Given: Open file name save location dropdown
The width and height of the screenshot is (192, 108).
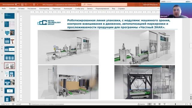Looking at the screenshot, I should pyautogui.click(x=77, y=5).
